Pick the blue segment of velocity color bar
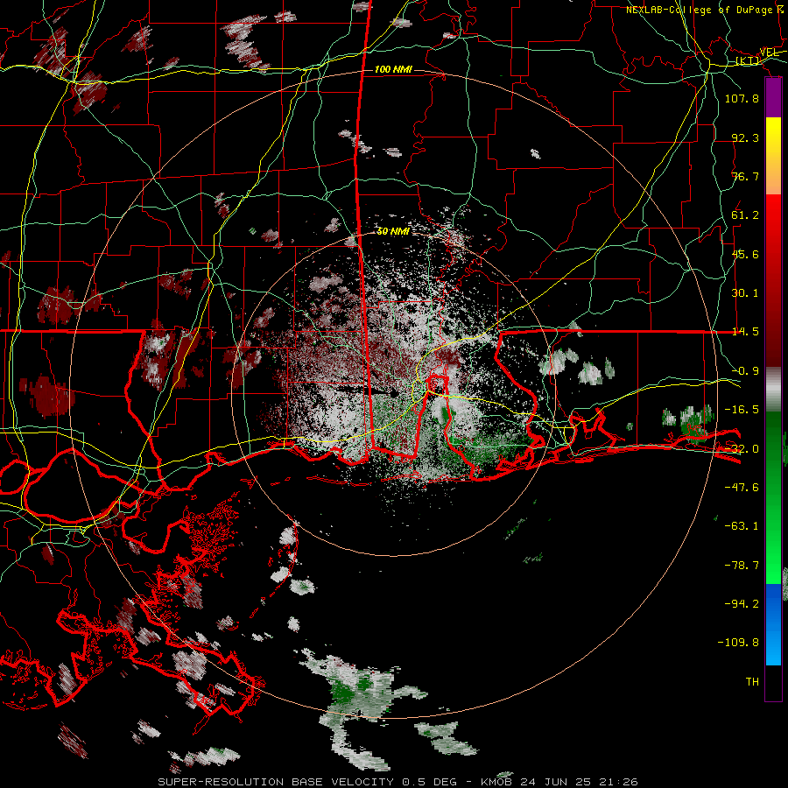788x788 pixels. click(x=773, y=624)
